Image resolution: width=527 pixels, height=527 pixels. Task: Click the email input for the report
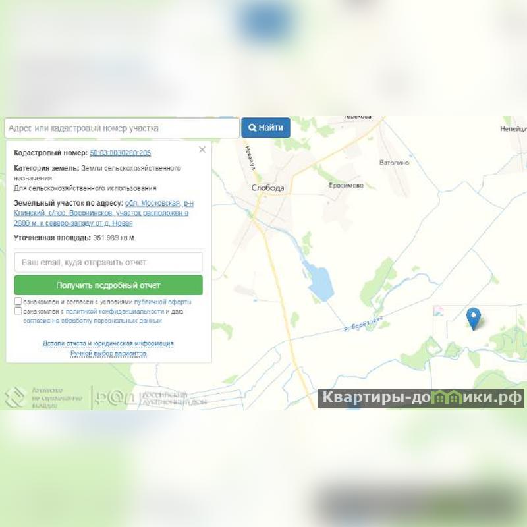(108, 262)
